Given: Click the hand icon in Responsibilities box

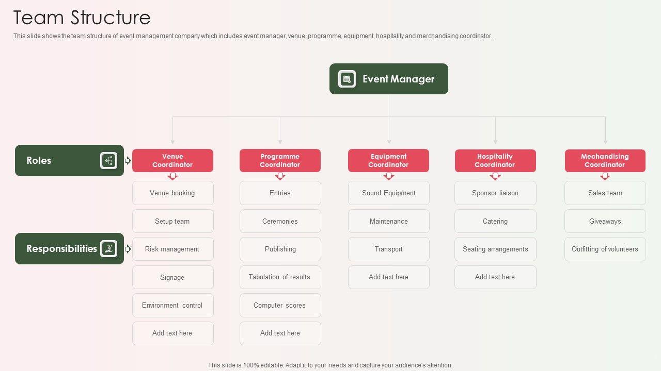Looking at the screenshot, I should click(x=108, y=249).
